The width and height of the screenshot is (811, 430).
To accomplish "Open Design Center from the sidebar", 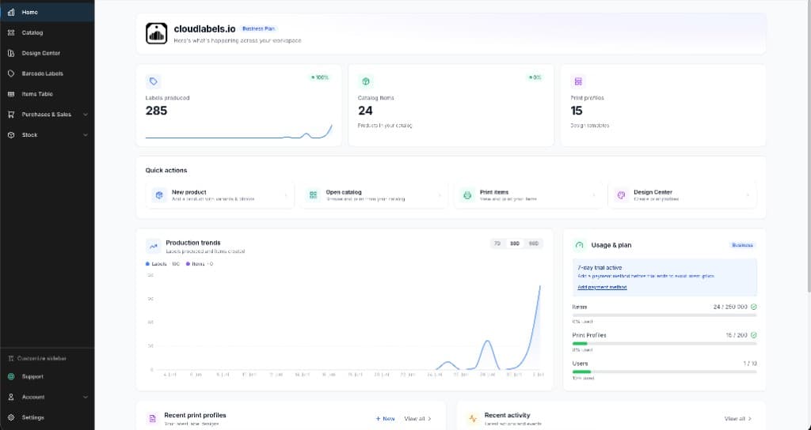I will tap(47, 53).
